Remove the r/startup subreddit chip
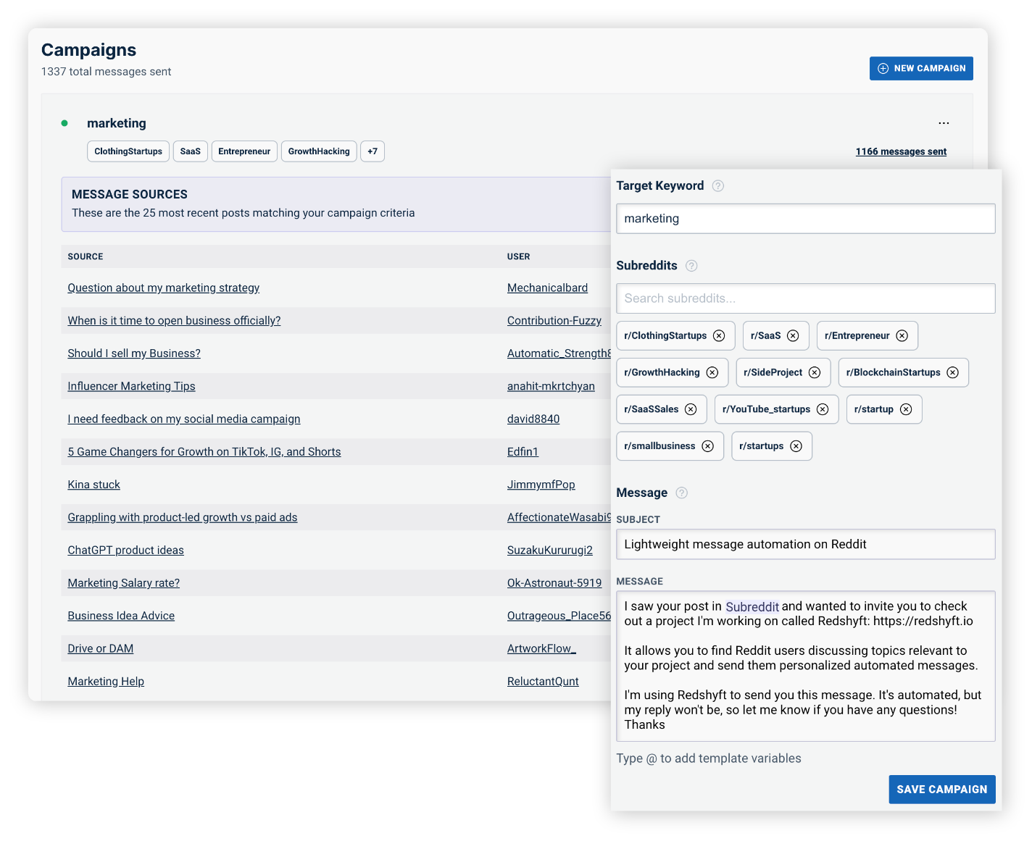Screen dimensions: 1032x841 pyautogui.click(x=906, y=409)
